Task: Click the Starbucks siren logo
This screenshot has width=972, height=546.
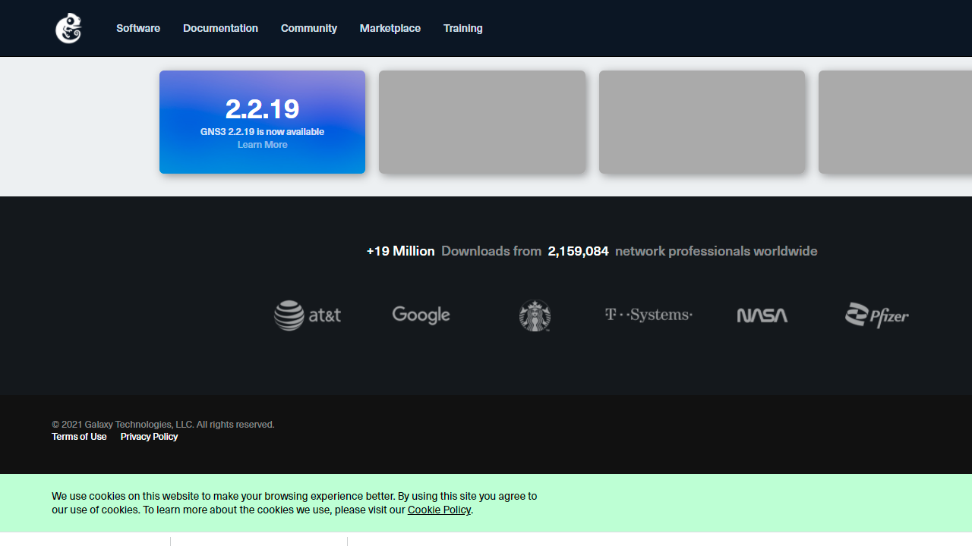Action: [535, 315]
